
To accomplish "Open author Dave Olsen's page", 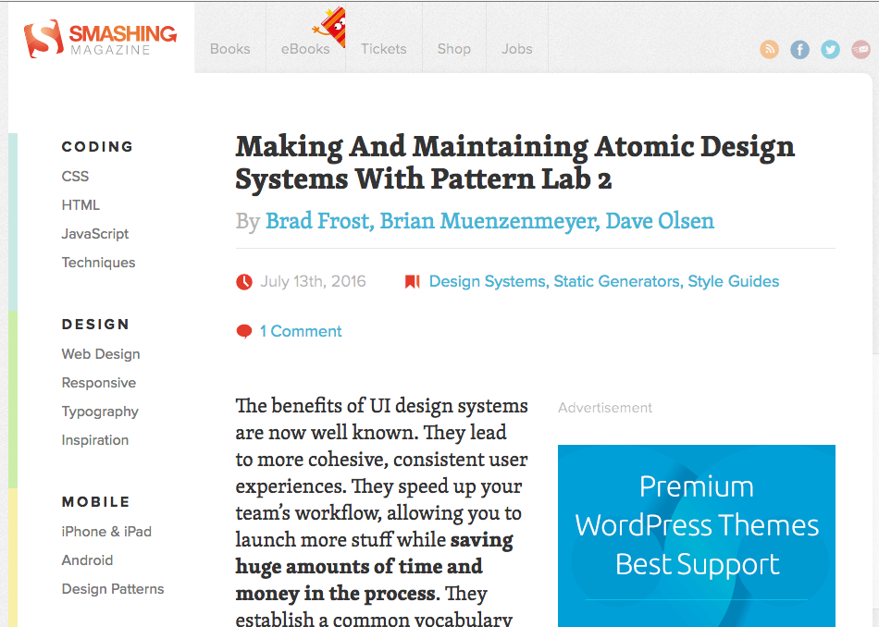I will point(660,221).
